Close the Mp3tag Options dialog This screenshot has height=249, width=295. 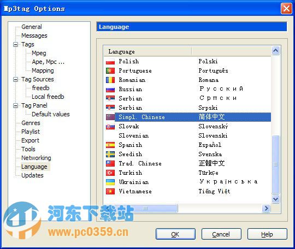pyautogui.click(x=286, y=8)
